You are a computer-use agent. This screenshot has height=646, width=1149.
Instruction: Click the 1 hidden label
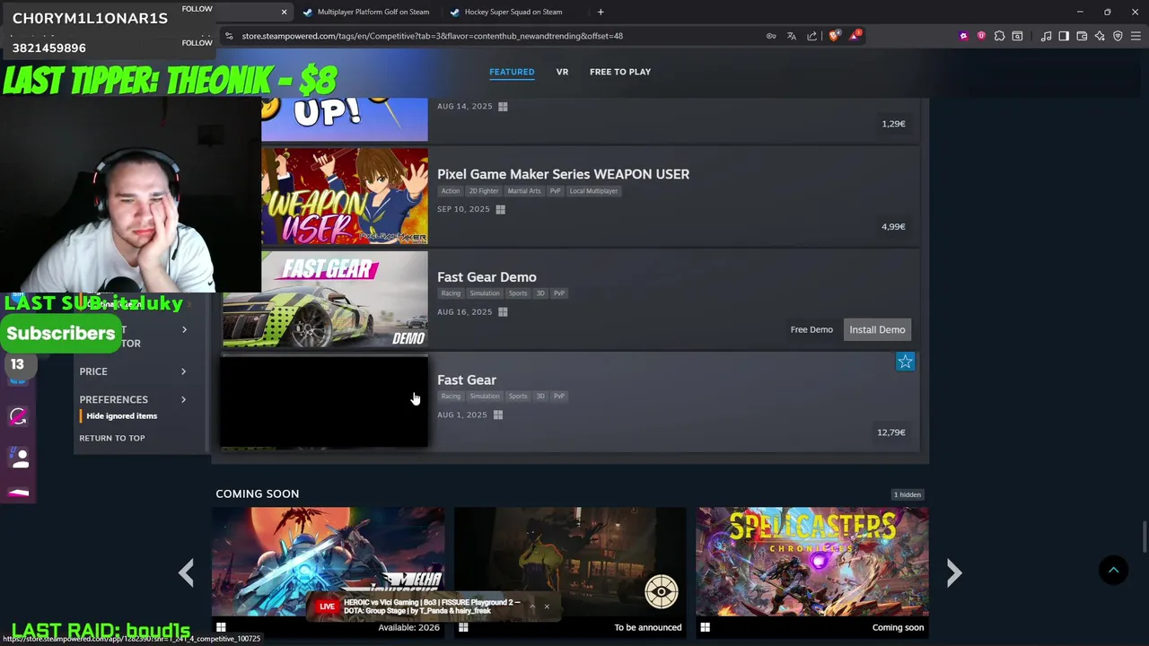point(908,494)
